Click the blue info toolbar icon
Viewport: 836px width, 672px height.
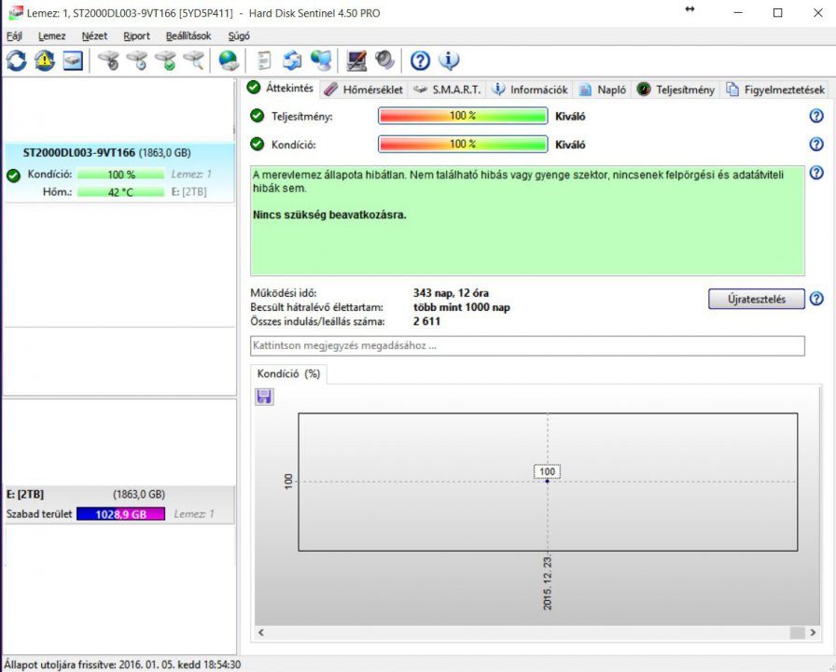click(x=449, y=61)
